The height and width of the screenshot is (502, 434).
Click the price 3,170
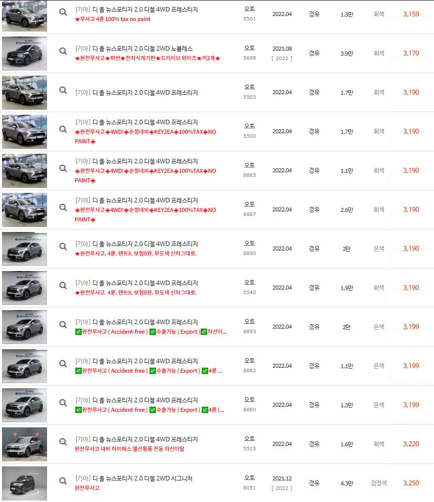point(411,53)
